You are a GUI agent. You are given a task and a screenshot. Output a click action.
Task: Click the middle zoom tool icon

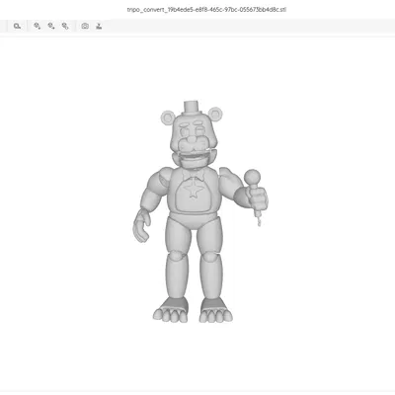[x=51, y=26]
